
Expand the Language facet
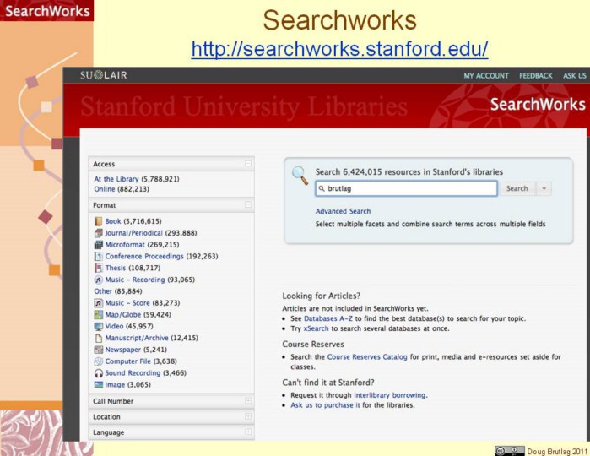[248, 432]
